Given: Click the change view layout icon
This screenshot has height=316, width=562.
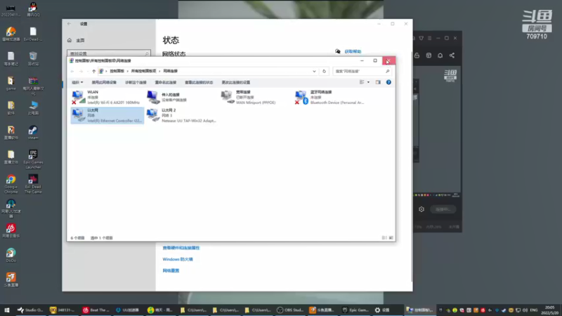Looking at the screenshot, I should point(362,82).
